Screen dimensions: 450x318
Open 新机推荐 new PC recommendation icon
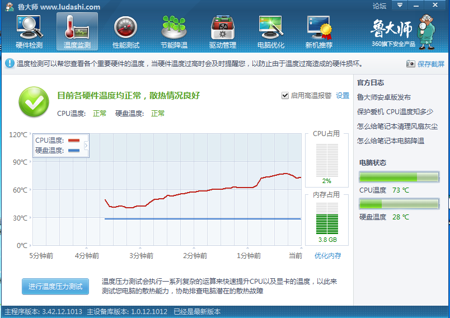(318, 27)
